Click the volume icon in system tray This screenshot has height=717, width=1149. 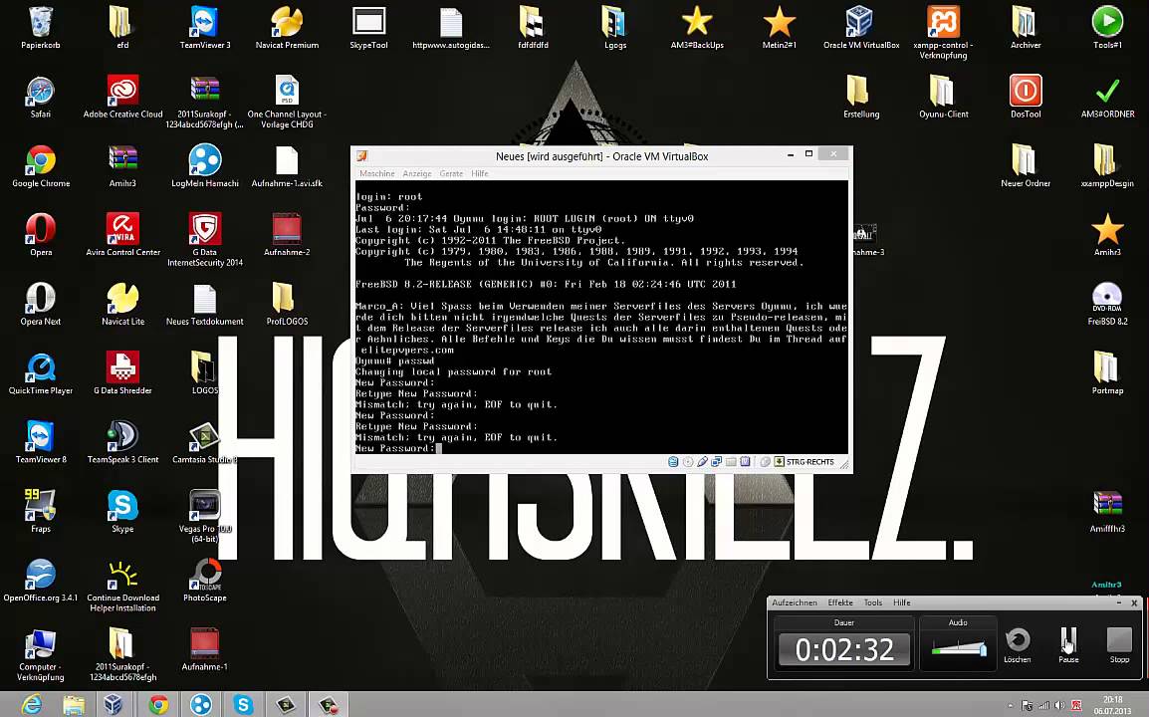1059,705
